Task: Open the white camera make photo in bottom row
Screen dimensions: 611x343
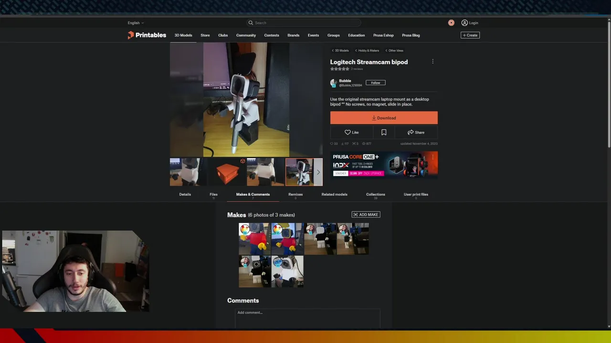Action: coord(287,272)
